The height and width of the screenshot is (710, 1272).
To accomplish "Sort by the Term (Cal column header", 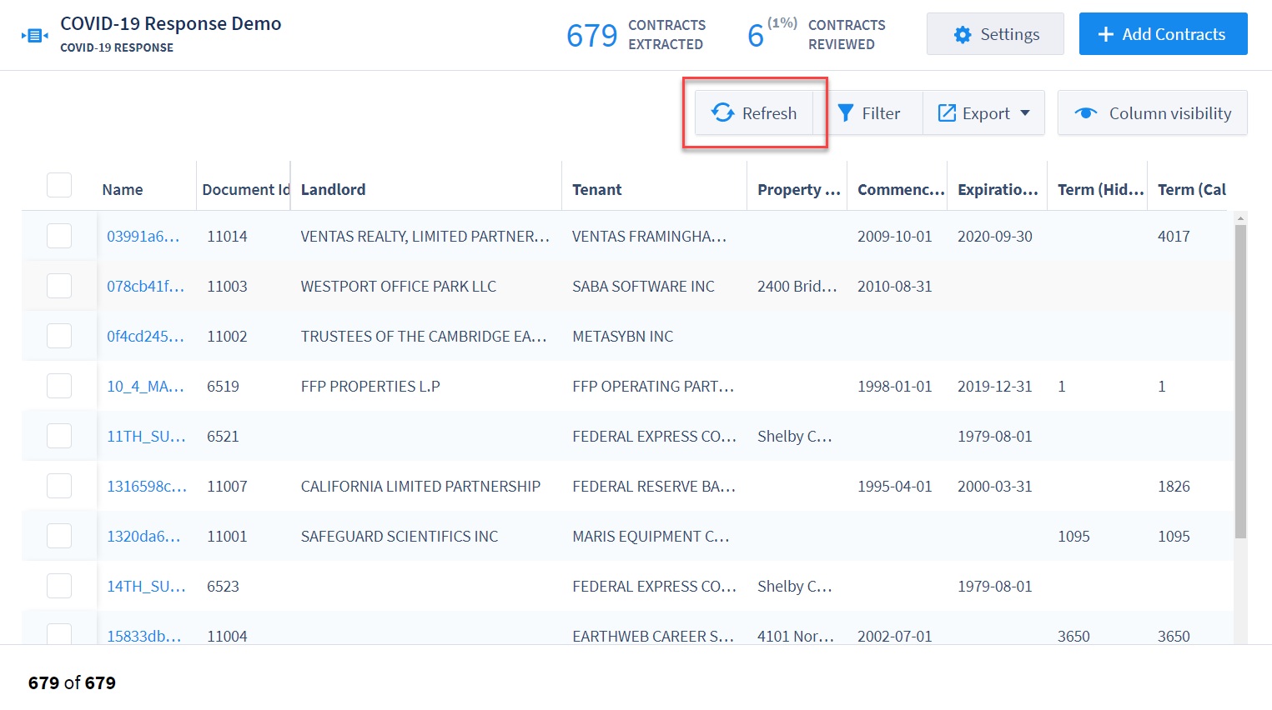I will (x=1192, y=189).
